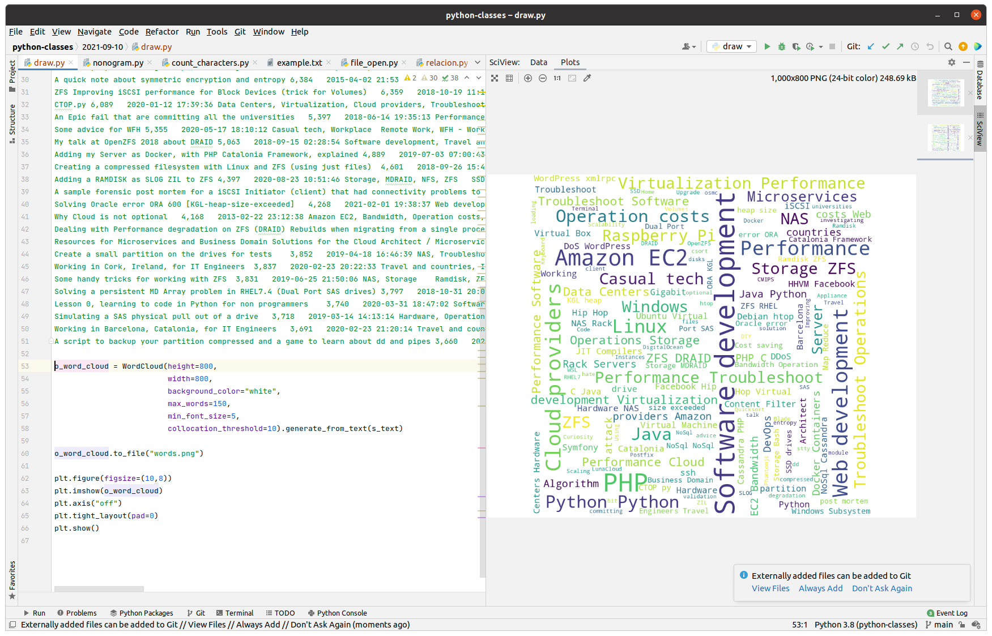992x636 pixels.
Task: Click the profiler run icon
Action: point(810,46)
